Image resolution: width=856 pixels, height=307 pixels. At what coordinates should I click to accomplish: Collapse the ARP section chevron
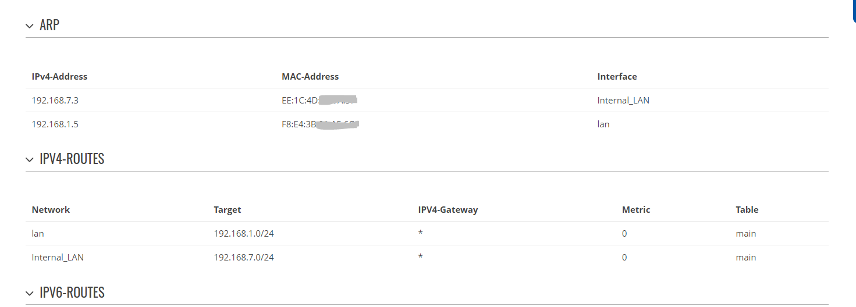pos(30,26)
